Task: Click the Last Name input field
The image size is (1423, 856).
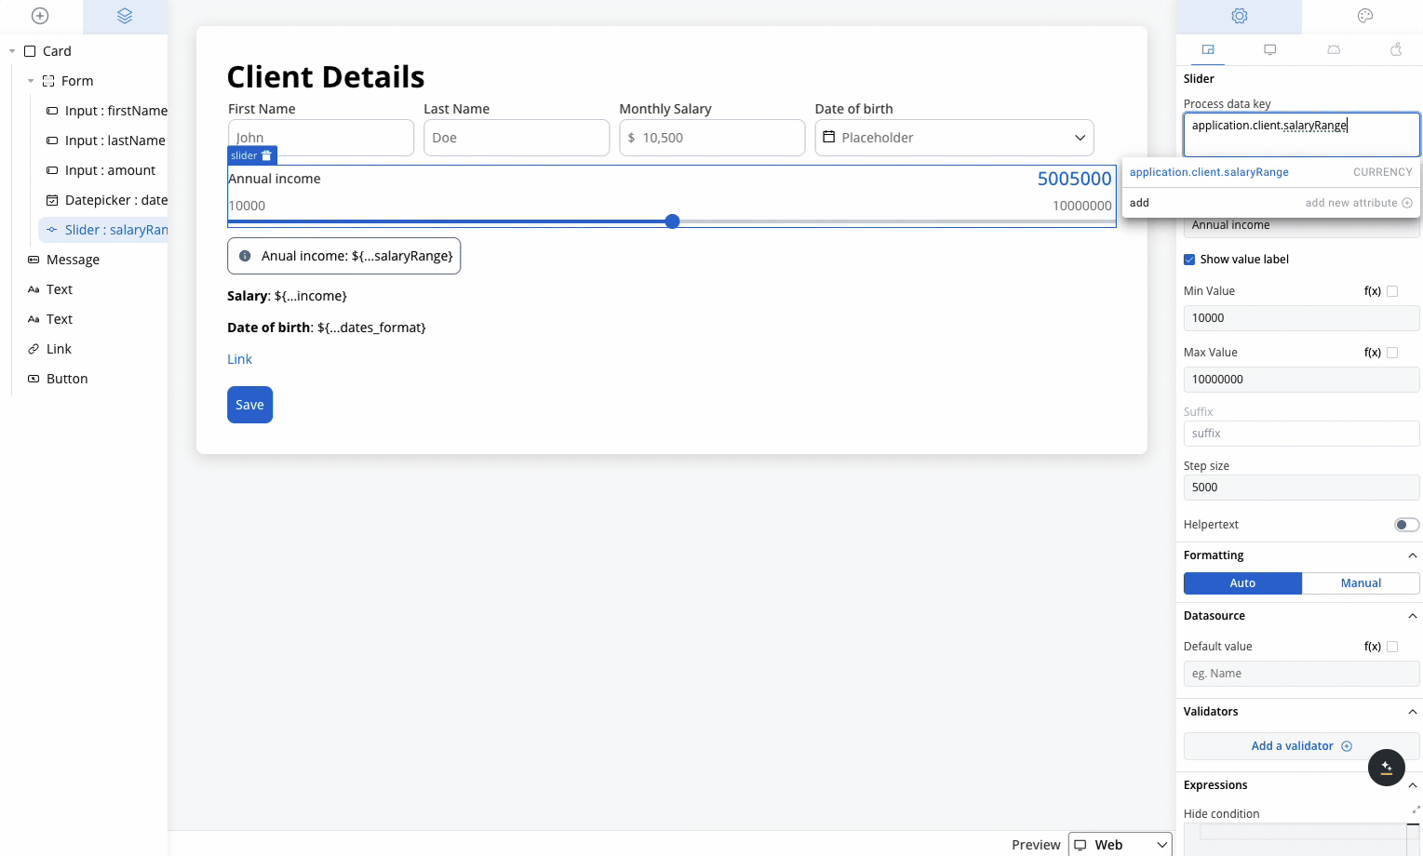Action: coord(517,138)
